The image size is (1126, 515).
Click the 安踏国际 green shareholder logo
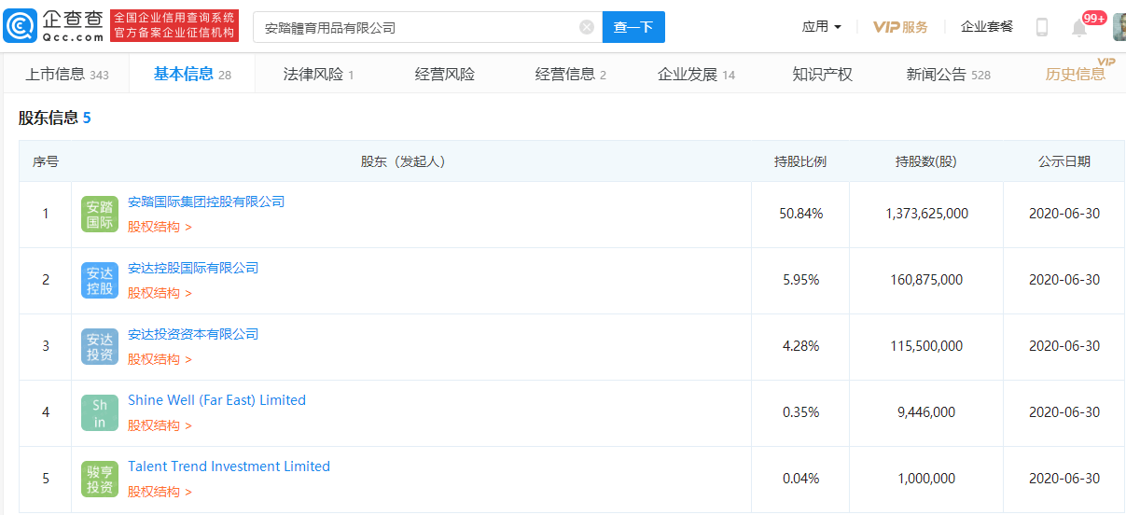(100, 215)
